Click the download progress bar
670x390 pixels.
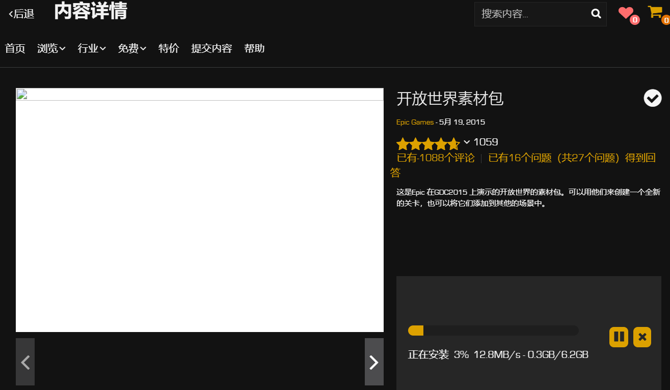(x=493, y=330)
